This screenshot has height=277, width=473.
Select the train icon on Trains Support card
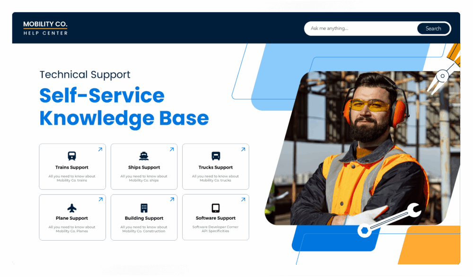pos(72,155)
